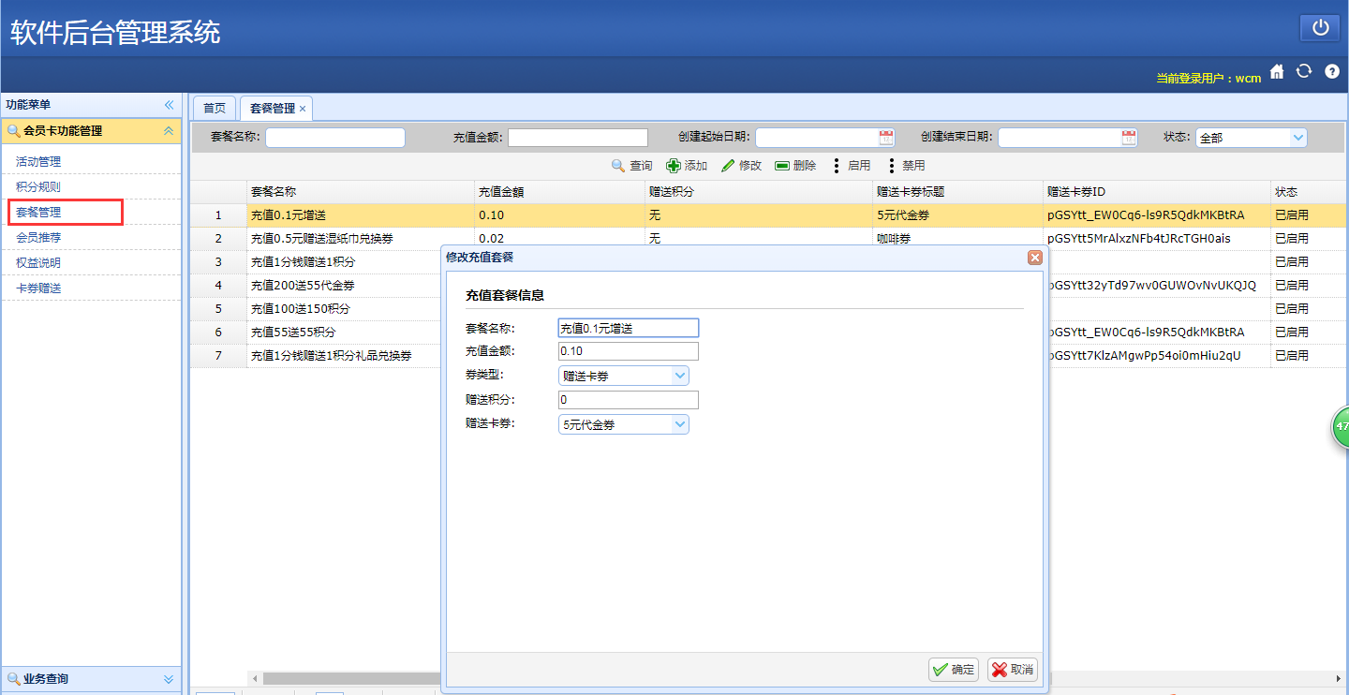Switch to the 首页 tab
This screenshot has height=695, width=1349.
coord(215,109)
